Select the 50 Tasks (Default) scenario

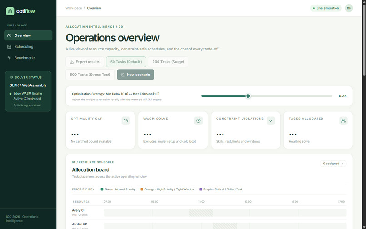click(x=126, y=62)
